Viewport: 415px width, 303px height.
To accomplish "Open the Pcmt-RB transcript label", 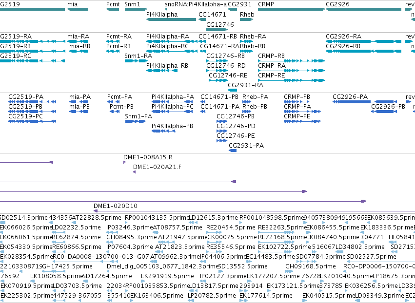I will point(119,46).
